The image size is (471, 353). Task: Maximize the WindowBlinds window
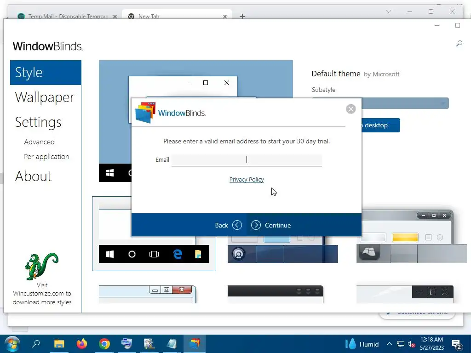458,25
